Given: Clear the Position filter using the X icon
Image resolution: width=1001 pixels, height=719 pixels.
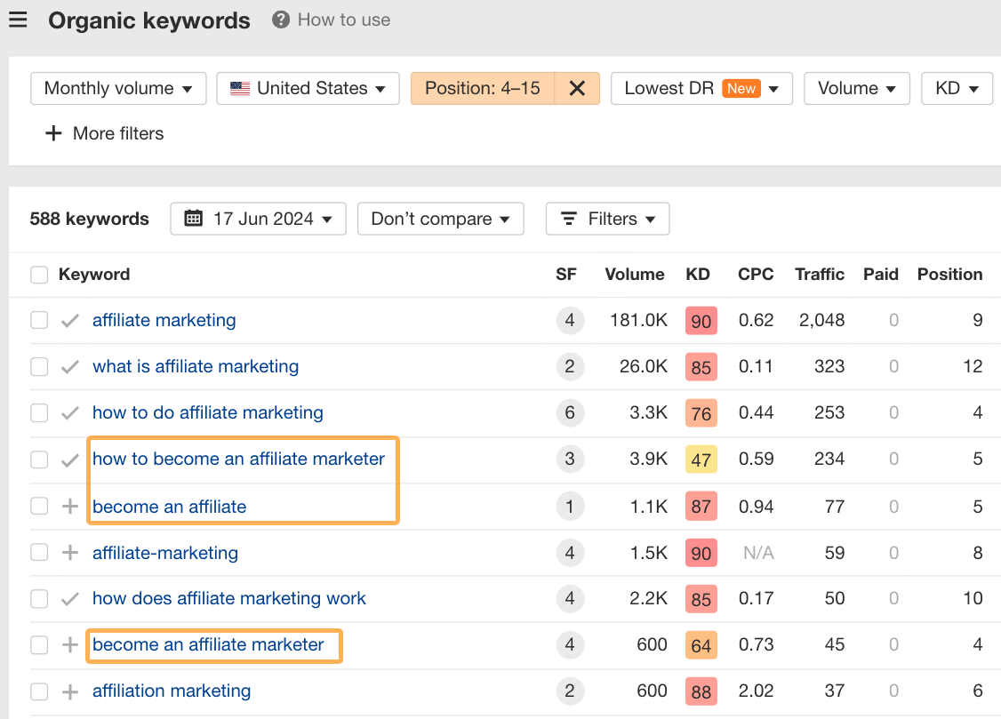Looking at the screenshot, I should [577, 88].
